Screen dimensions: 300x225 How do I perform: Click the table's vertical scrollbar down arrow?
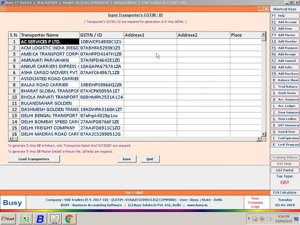pos(263,135)
